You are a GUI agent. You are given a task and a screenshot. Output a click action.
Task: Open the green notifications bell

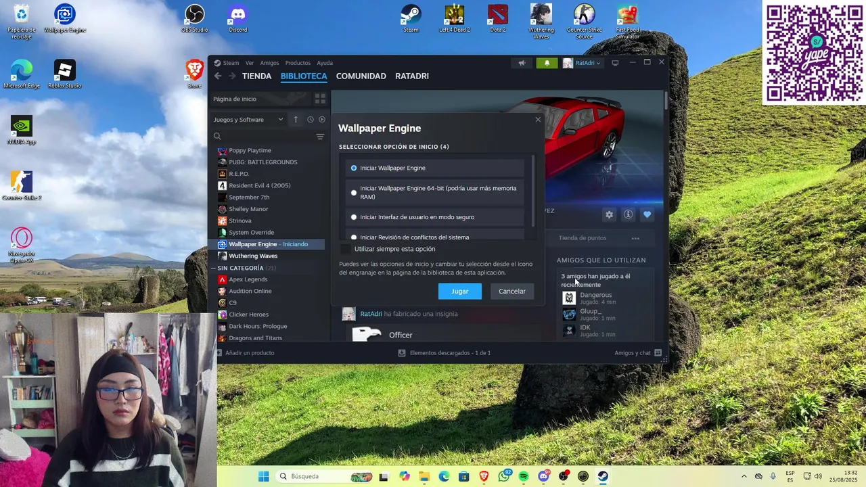547,63
